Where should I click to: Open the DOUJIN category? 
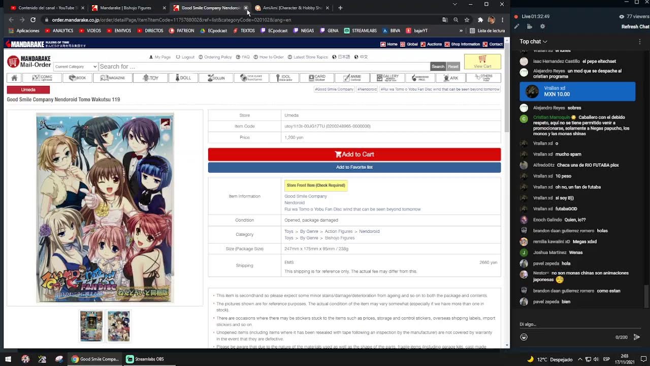coord(216,78)
